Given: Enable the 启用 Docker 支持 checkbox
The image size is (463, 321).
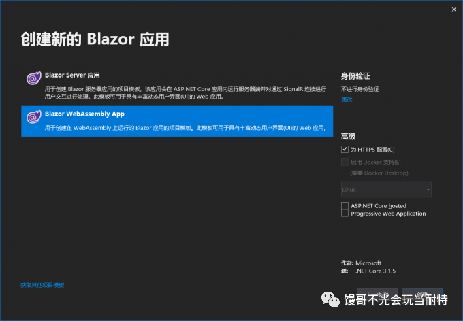Looking at the screenshot, I should pos(345,162).
